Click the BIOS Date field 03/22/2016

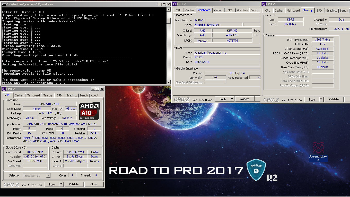[x=227, y=62]
